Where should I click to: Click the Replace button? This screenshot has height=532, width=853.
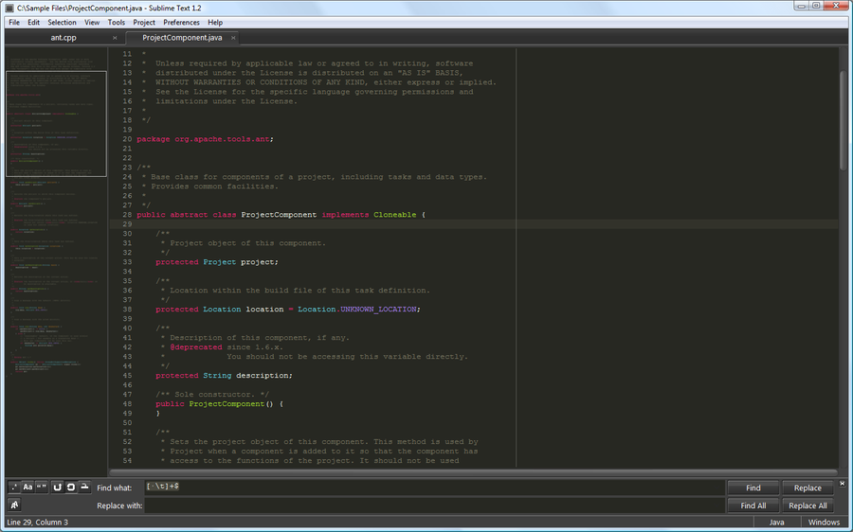[808, 488]
